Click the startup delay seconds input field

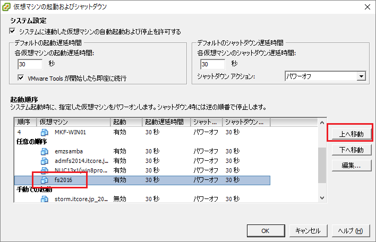coord(30,64)
